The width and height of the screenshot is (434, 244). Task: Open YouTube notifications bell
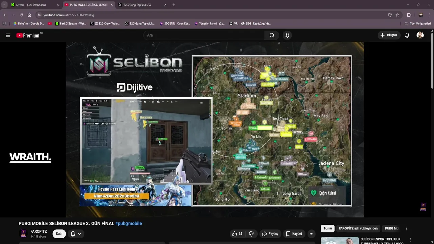pos(407,35)
